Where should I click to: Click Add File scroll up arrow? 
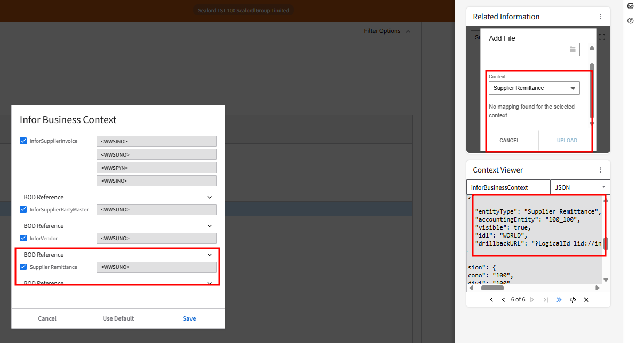[x=592, y=48]
